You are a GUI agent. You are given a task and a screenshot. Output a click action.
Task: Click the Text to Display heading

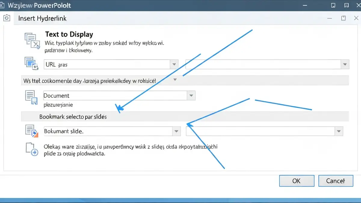[69, 34]
